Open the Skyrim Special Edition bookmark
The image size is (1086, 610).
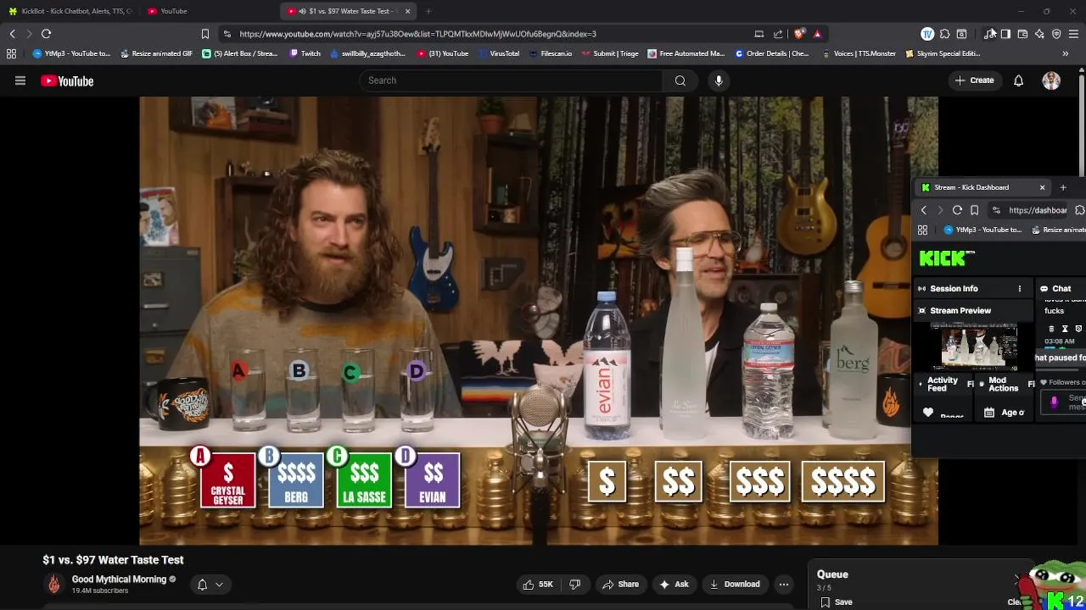(x=943, y=53)
